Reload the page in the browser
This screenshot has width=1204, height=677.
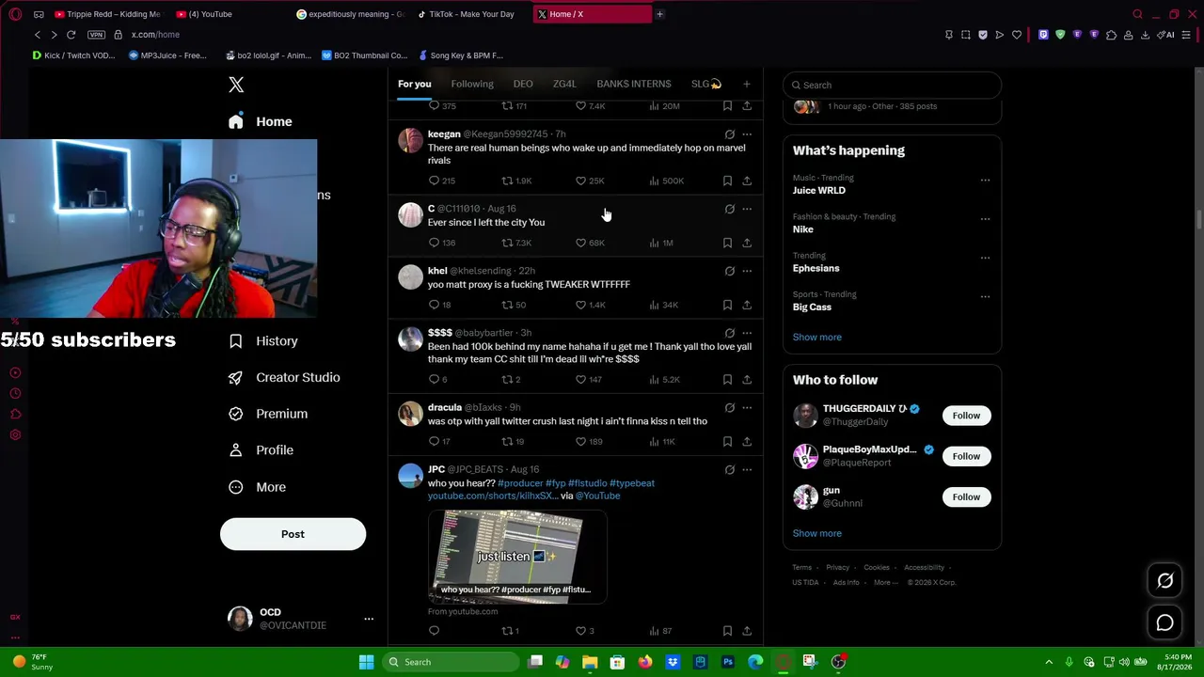point(71,35)
